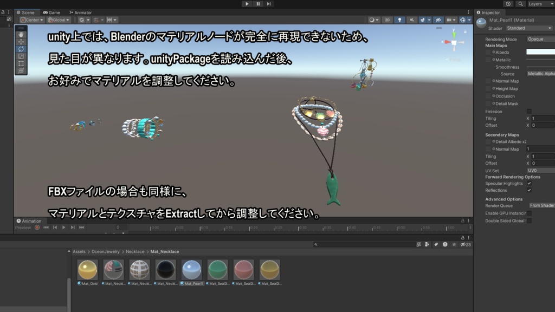The image size is (555, 312).
Task: Toggle Enable GPU Instancing checkbox
Action: [x=529, y=213]
